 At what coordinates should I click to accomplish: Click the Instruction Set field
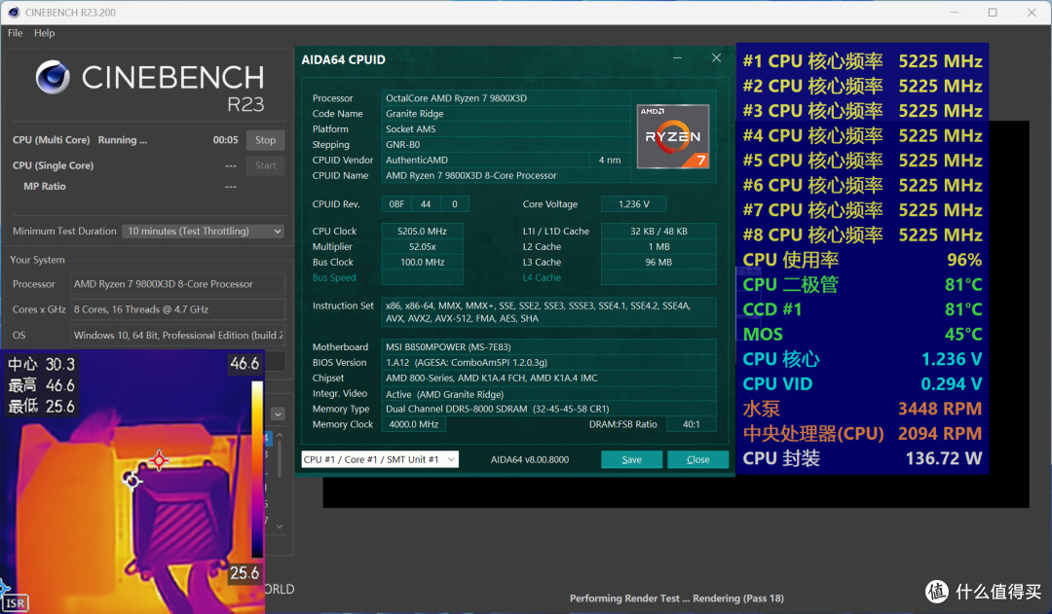(548, 311)
